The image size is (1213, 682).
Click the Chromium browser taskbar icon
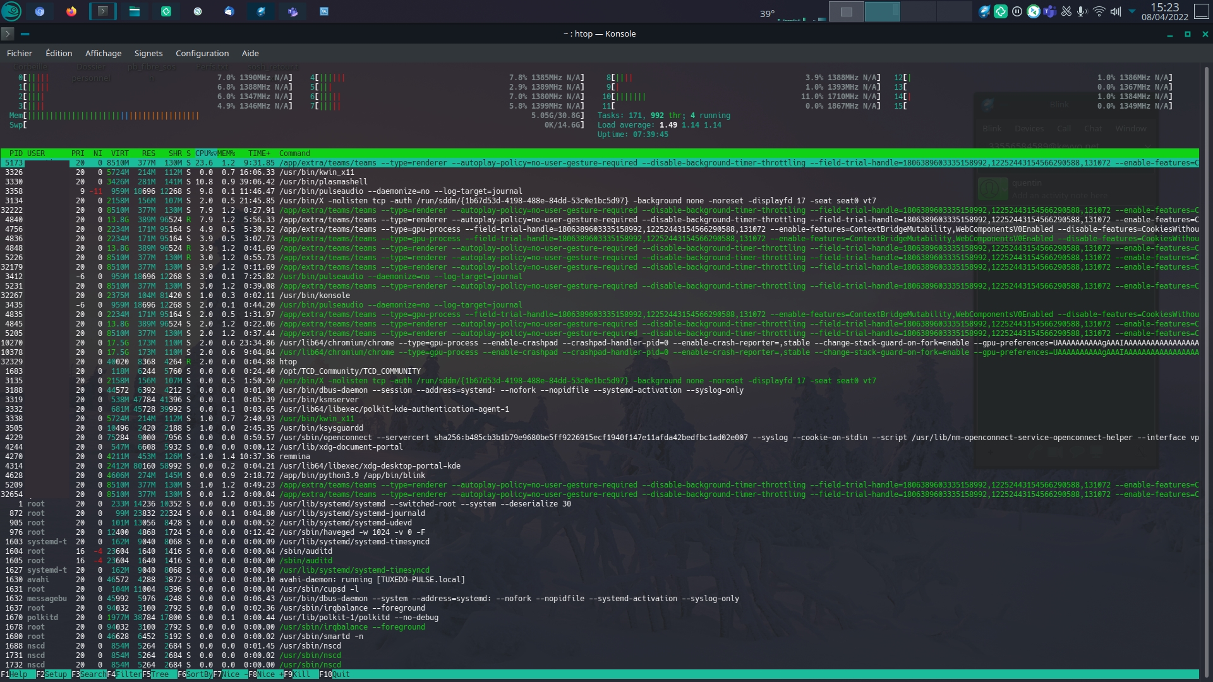tap(40, 11)
